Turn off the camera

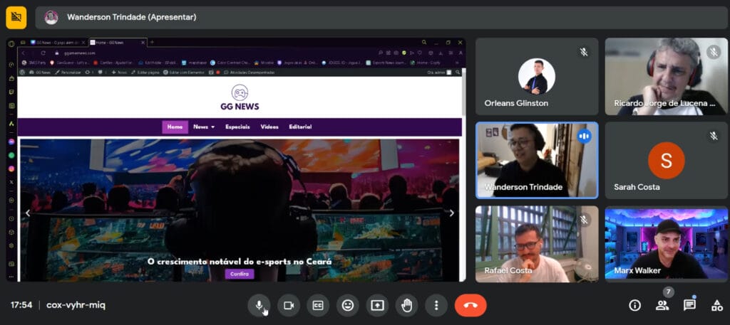pyautogui.click(x=288, y=305)
